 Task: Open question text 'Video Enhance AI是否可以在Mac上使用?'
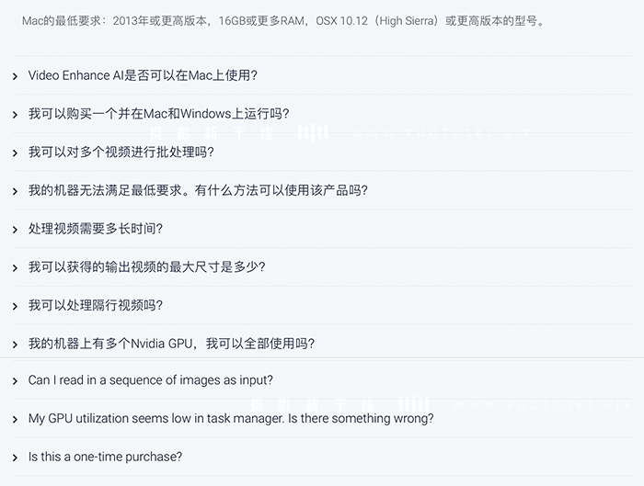coord(143,75)
